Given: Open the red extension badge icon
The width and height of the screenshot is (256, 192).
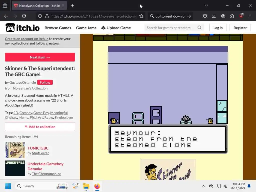Looking at the screenshot, I should [x=241, y=16].
